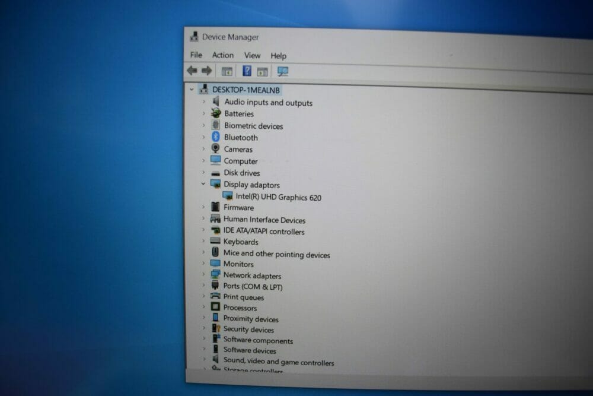Select Intel(R) UHD Graphics 620
Image resolution: width=593 pixels, height=396 pixels.
point(278,197)
